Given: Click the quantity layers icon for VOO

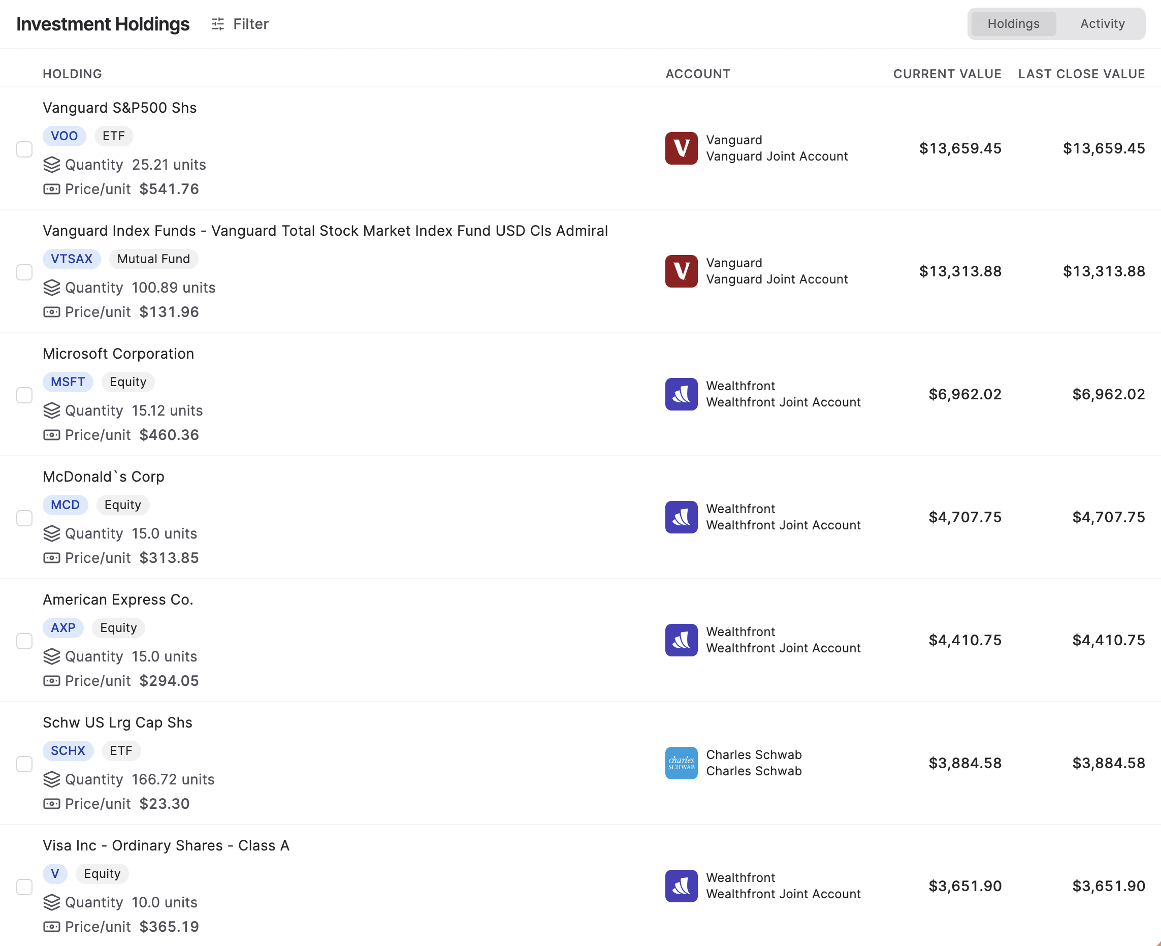Looking at the screenshot, I should click(x=52, y=165).
